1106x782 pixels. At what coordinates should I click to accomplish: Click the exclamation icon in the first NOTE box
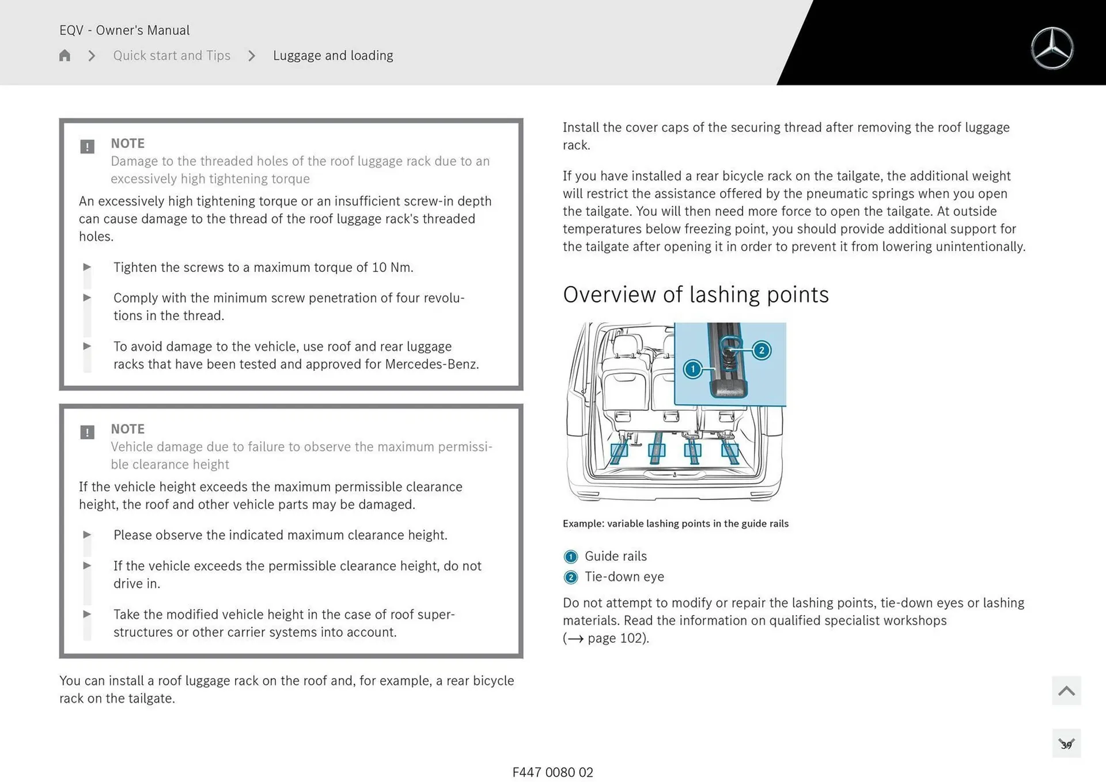click(87, 147)
